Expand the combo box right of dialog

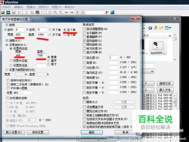tap(152, 72)
